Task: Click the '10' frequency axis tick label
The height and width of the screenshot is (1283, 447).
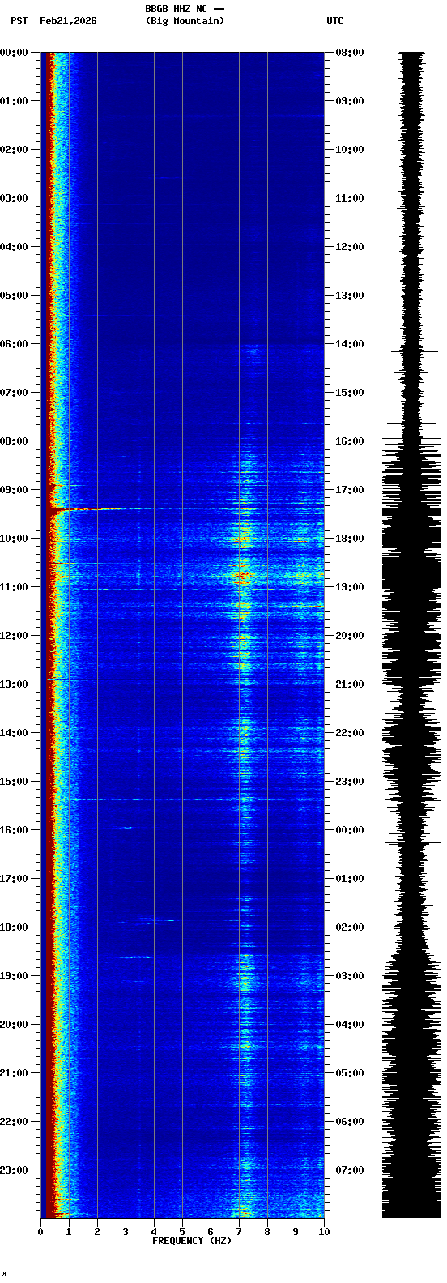Action: pos(324,1232)
